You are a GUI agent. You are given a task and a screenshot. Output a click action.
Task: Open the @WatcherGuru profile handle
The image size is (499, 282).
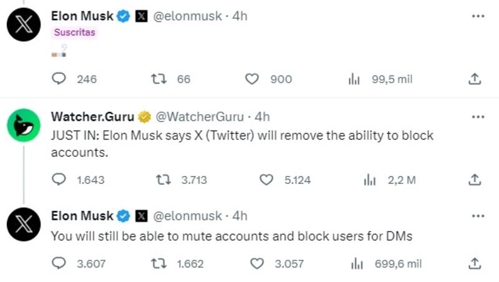click(x=200, y=117)
